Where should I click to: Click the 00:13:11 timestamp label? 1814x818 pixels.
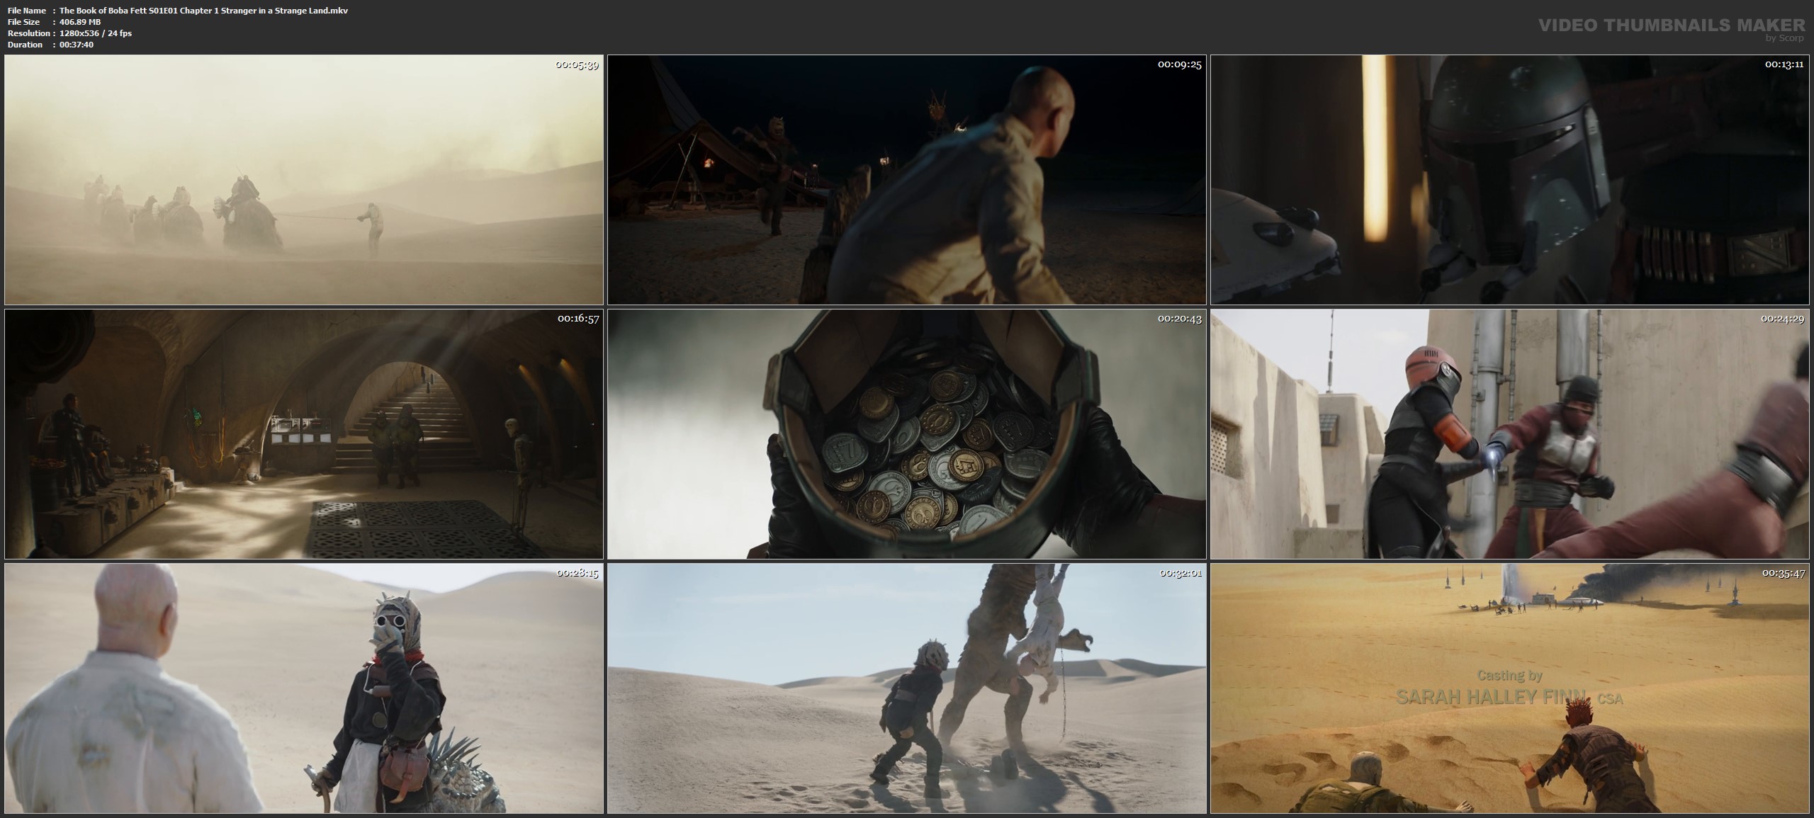pos(1783,64)
